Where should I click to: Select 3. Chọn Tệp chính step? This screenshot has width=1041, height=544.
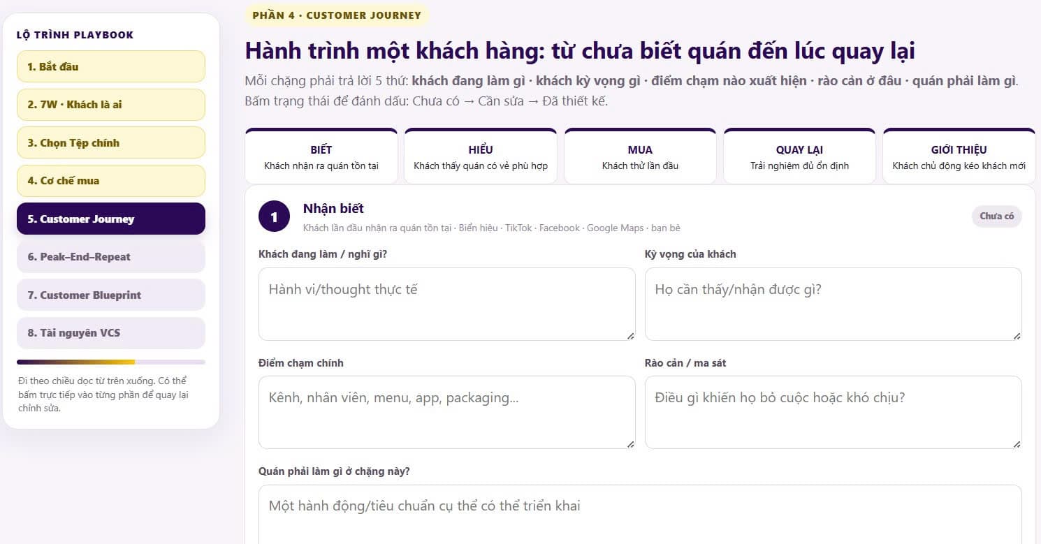coord(111,142)
